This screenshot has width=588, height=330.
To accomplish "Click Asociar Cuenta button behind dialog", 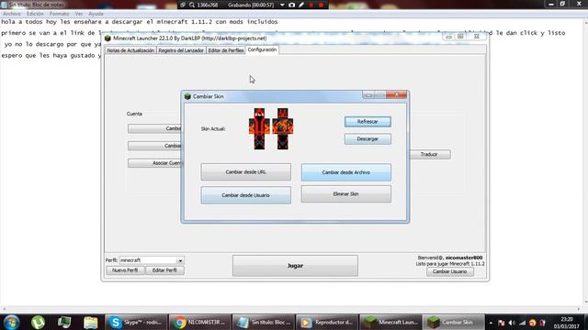I will tap(154, 163).
